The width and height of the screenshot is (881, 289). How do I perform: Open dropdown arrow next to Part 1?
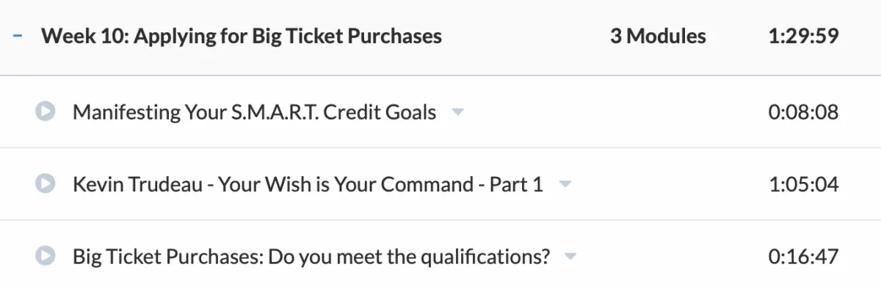click(565, 185)
